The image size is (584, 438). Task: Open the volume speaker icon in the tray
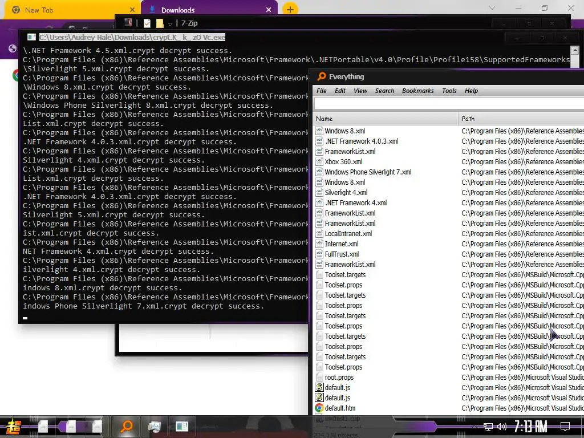[502, 427]
